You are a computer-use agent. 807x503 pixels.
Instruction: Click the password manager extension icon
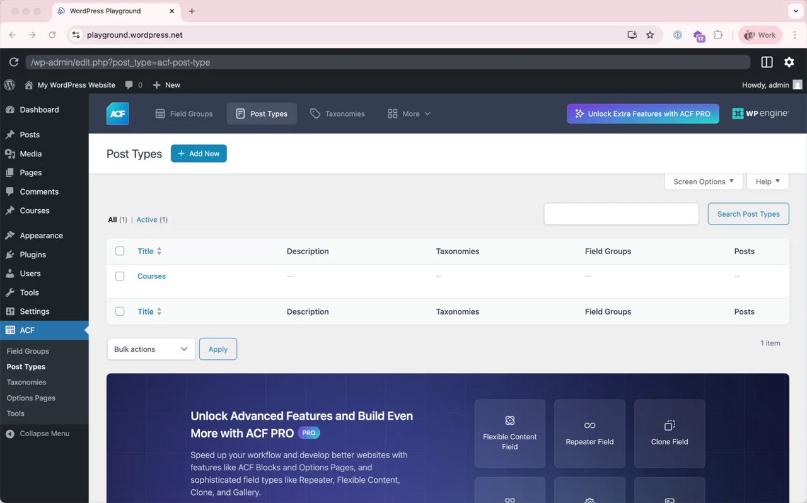(x=678, y=35)
